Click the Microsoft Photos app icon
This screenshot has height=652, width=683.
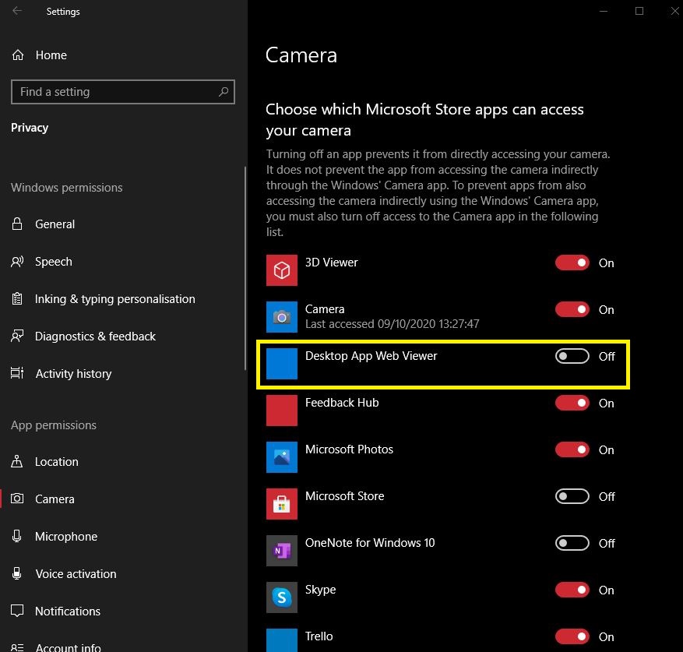(x=282, y=457)
